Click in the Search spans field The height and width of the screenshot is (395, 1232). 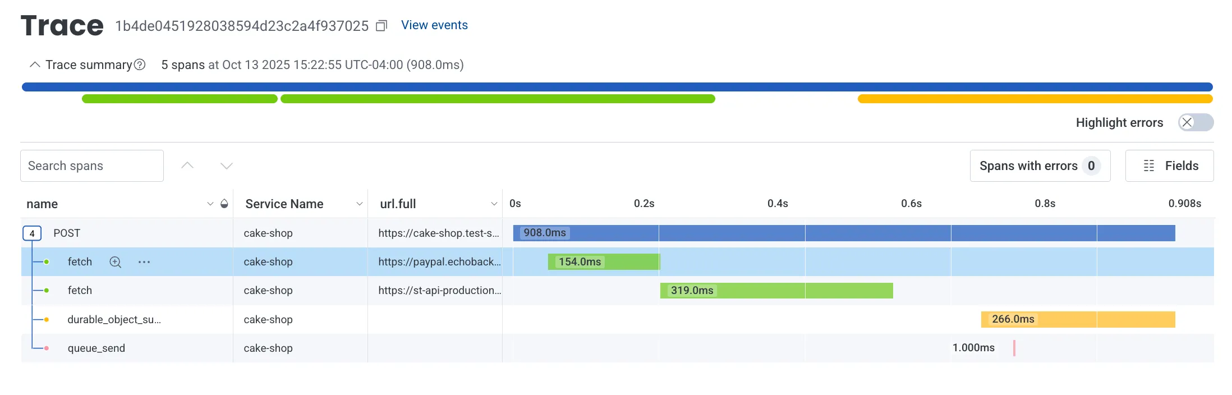[x=92, y=166]
